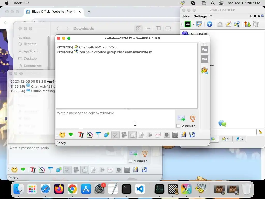Click the green arrow icon in collabvm123412 toolbar
Screen dimensions: 265x199
click(71, 135)
